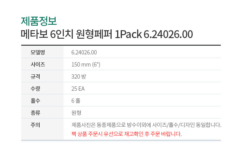Screen dimensions: 242x162
Task: Select the 홀수 label cell
Action: (42, 100)
